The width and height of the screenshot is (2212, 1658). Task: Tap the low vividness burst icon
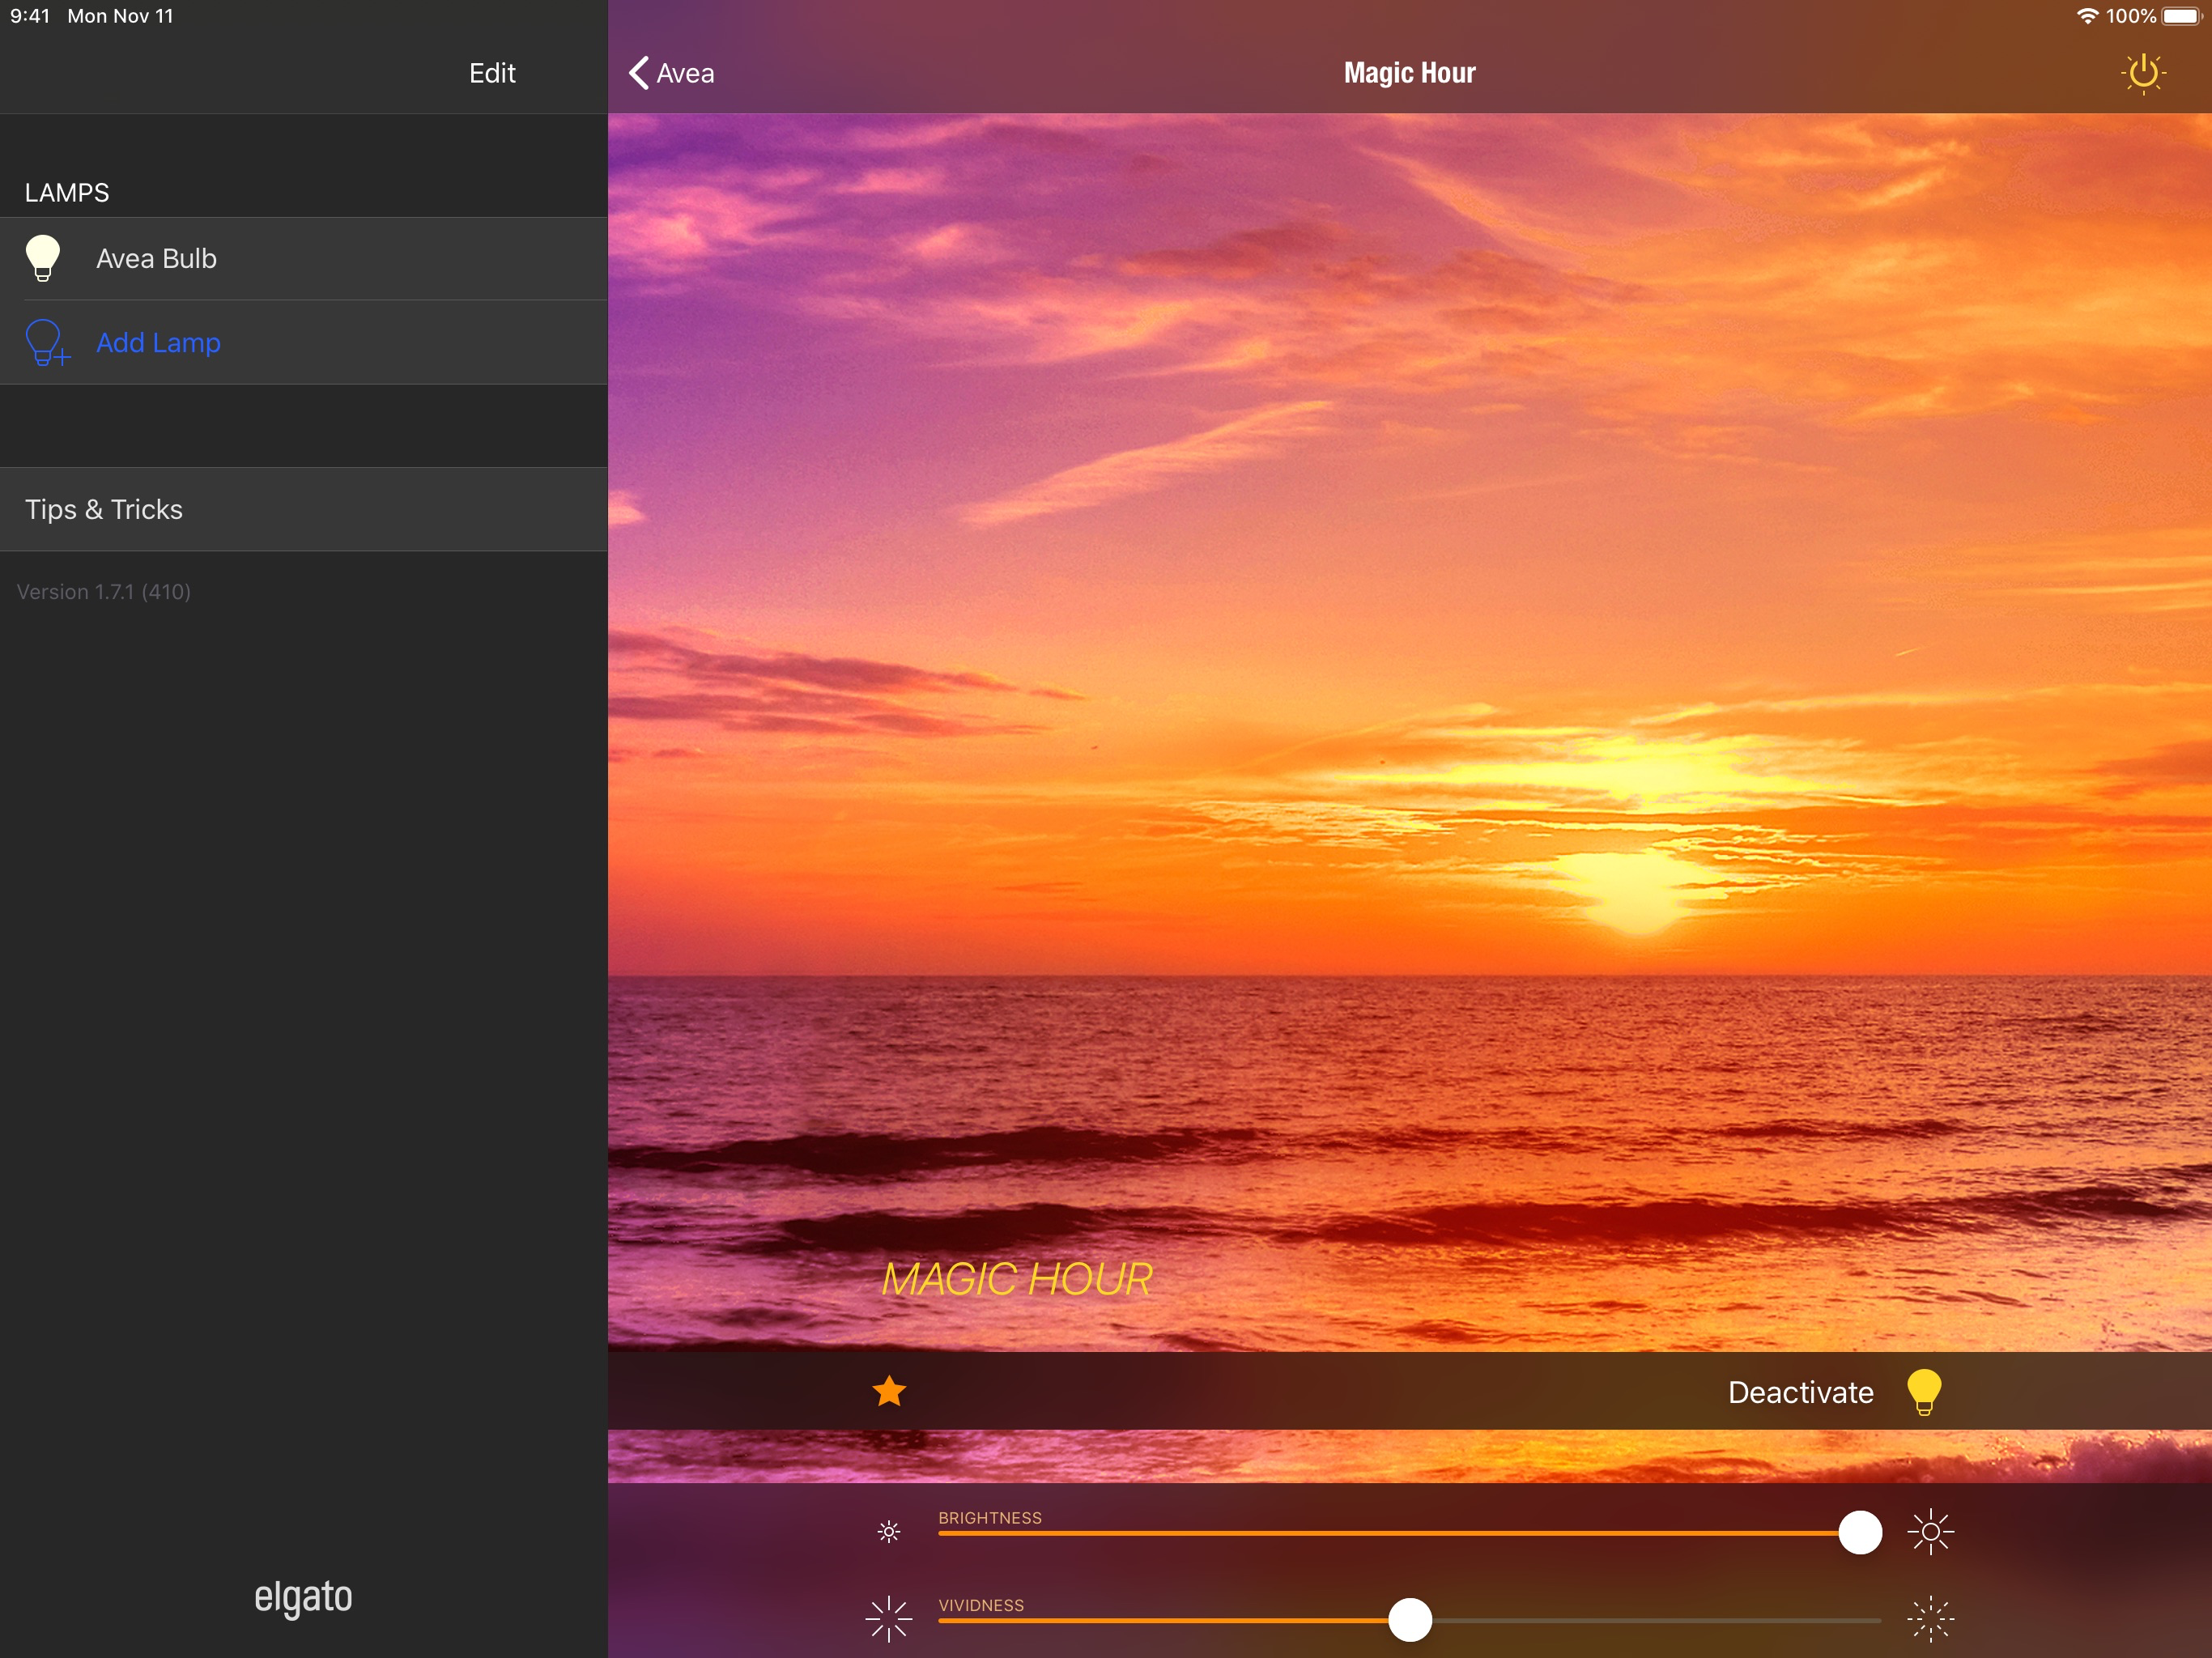[889, 1619]
